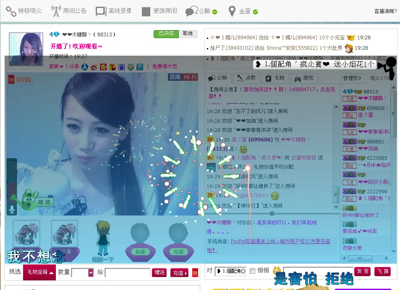The height and width of the screenshot is (290, 400).
Task: Click the chat splitter handle
Action: 272,213
